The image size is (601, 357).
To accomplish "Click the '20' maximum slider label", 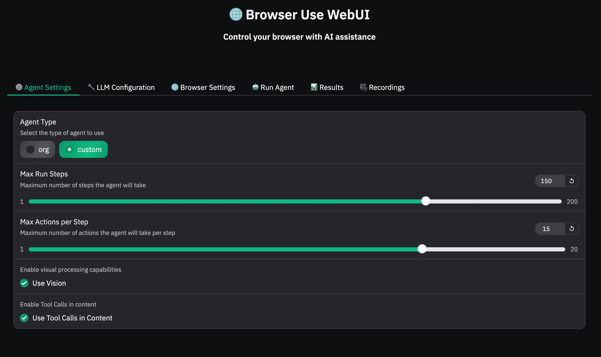I will pos(574,249).
